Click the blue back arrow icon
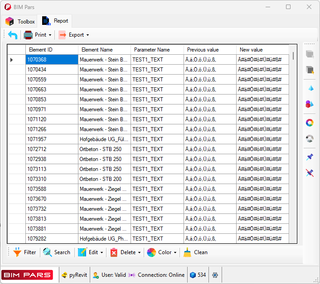 [x=13, y=35]
